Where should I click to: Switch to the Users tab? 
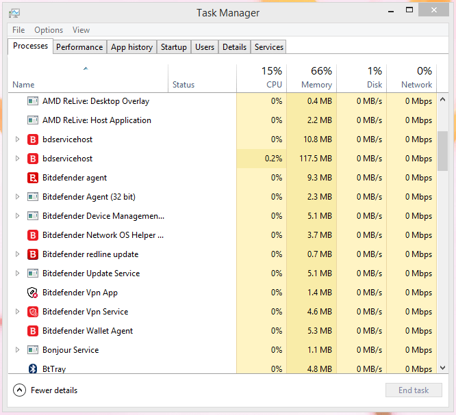click(x=205, y=47)
